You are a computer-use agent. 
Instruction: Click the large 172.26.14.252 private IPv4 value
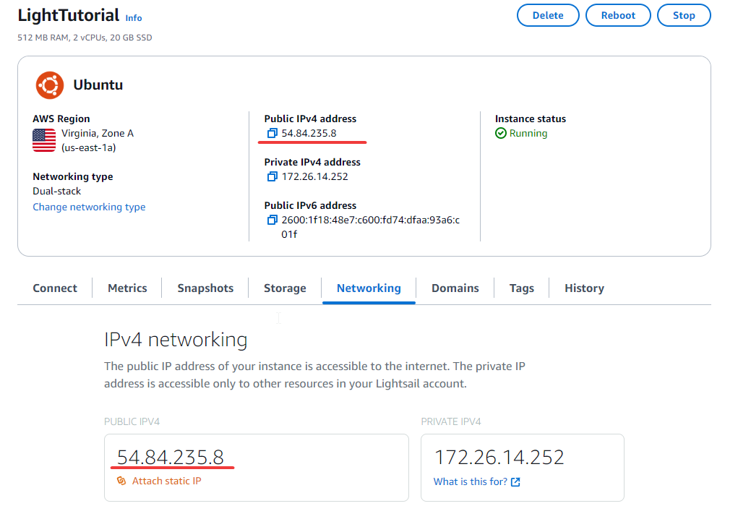coord(499,457)
